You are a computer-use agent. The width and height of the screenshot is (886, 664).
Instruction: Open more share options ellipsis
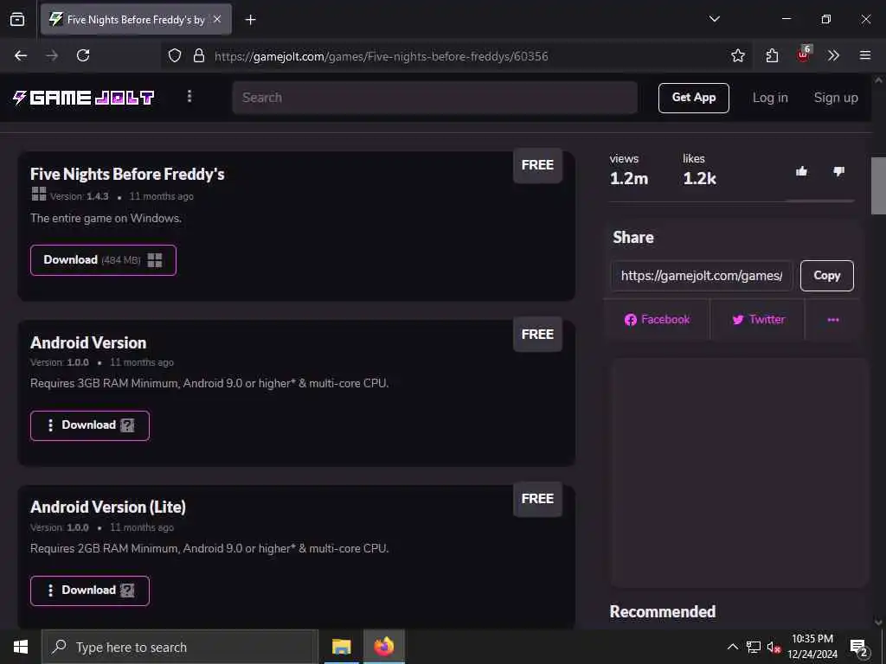(833, 320)
